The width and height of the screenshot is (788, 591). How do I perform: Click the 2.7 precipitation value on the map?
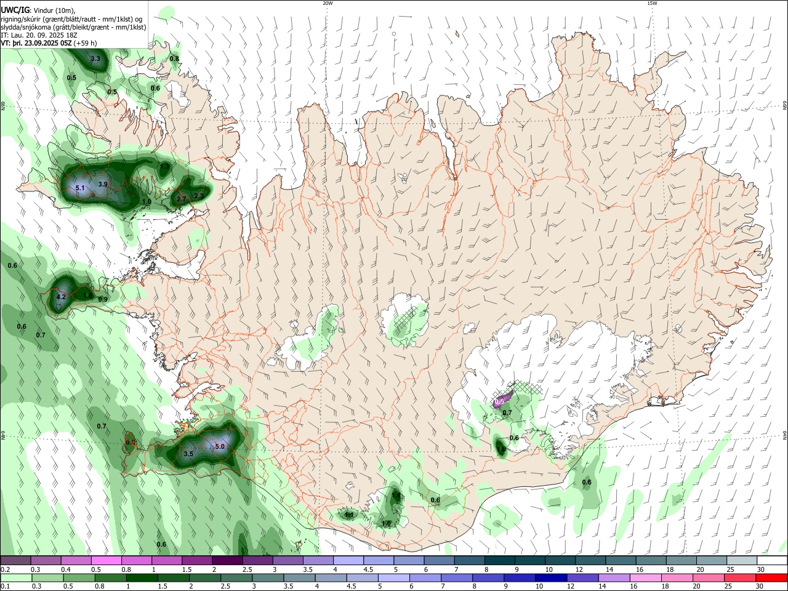(x=182, y=199)
